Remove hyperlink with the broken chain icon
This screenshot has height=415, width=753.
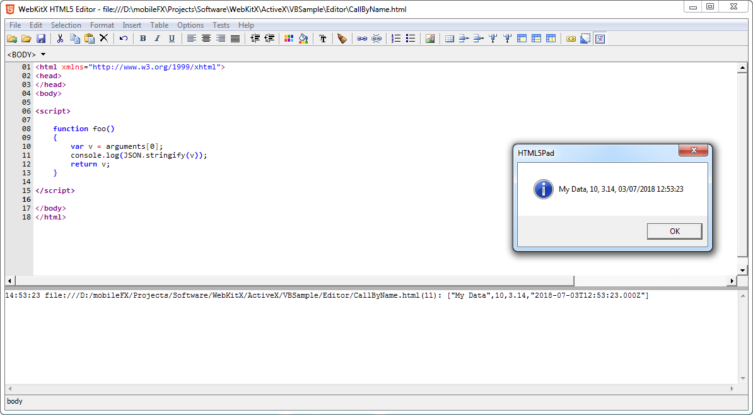(x=376, y=38)
